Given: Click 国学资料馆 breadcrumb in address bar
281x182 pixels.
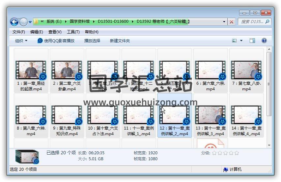Looking at the screenshot, I should tap(80, 22).
